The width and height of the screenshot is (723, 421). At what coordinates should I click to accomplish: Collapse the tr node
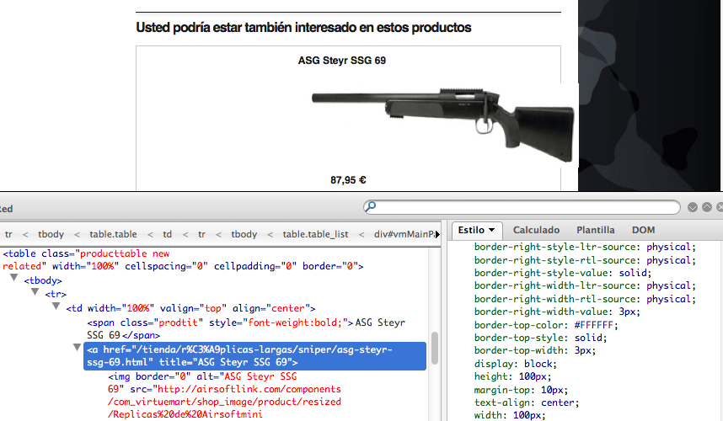tap(35, 291)
